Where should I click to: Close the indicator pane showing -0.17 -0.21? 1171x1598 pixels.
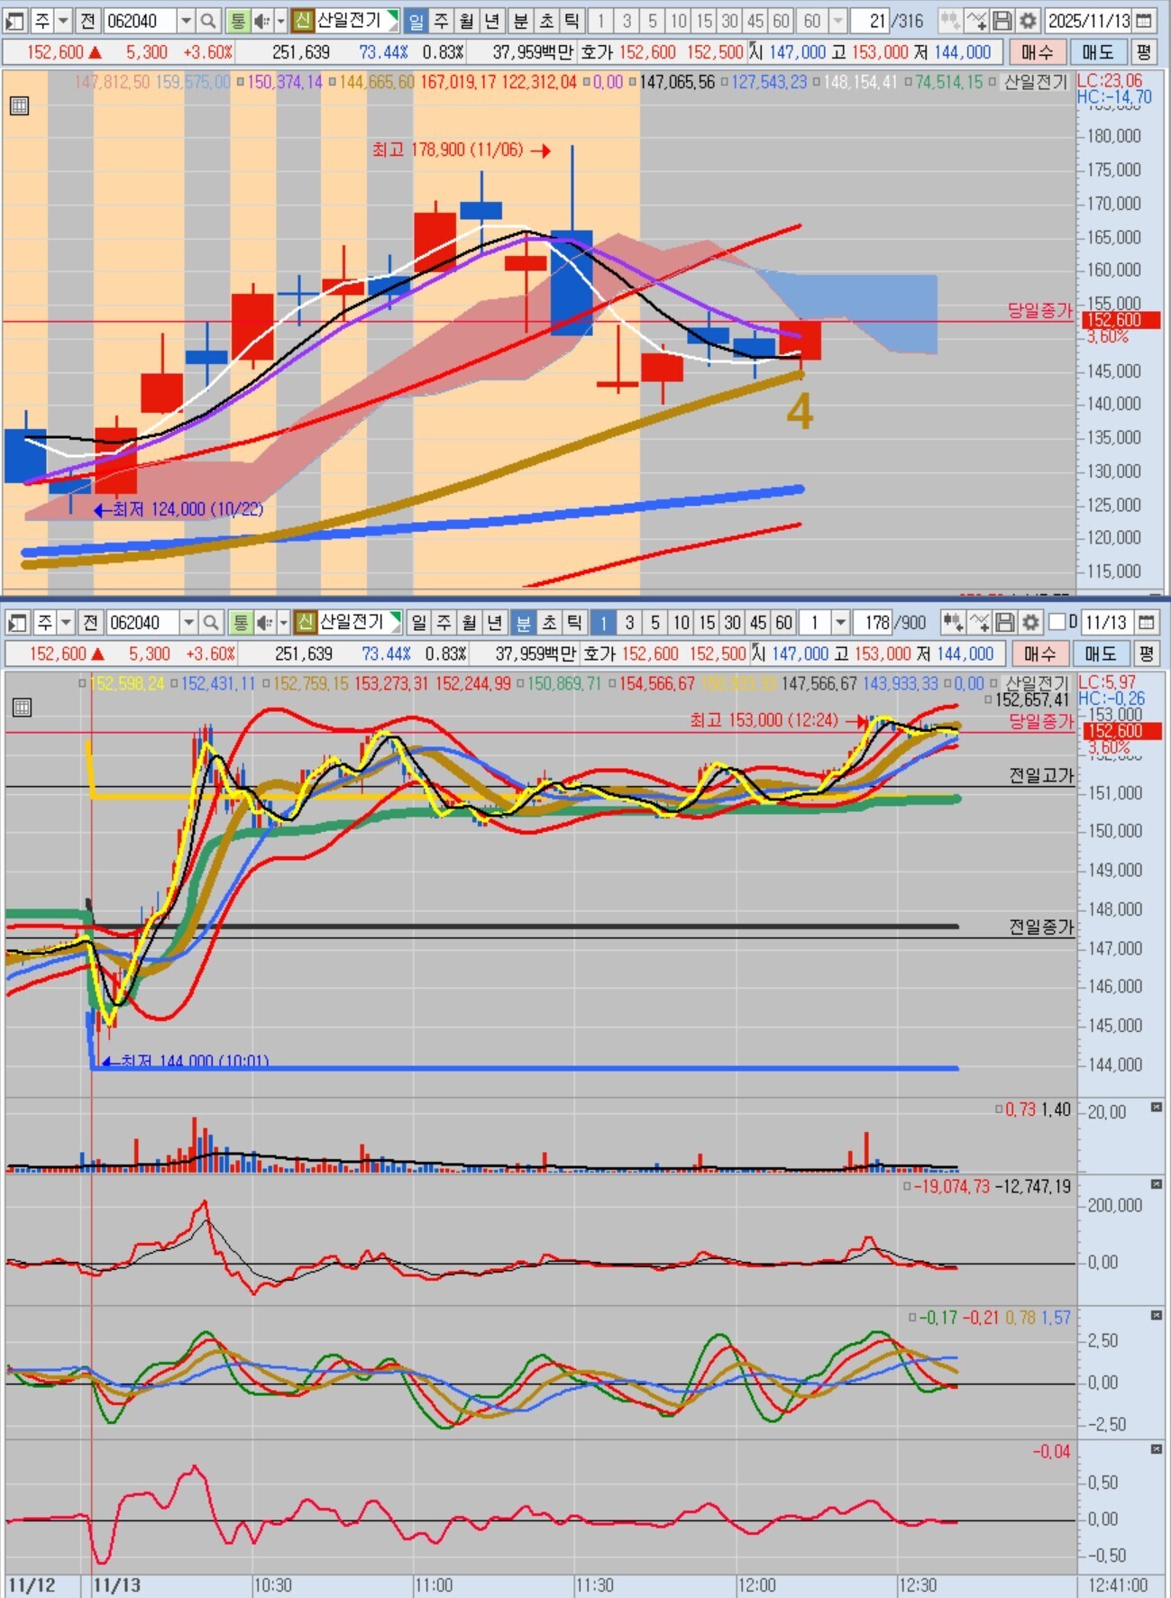point(1157,1315)
